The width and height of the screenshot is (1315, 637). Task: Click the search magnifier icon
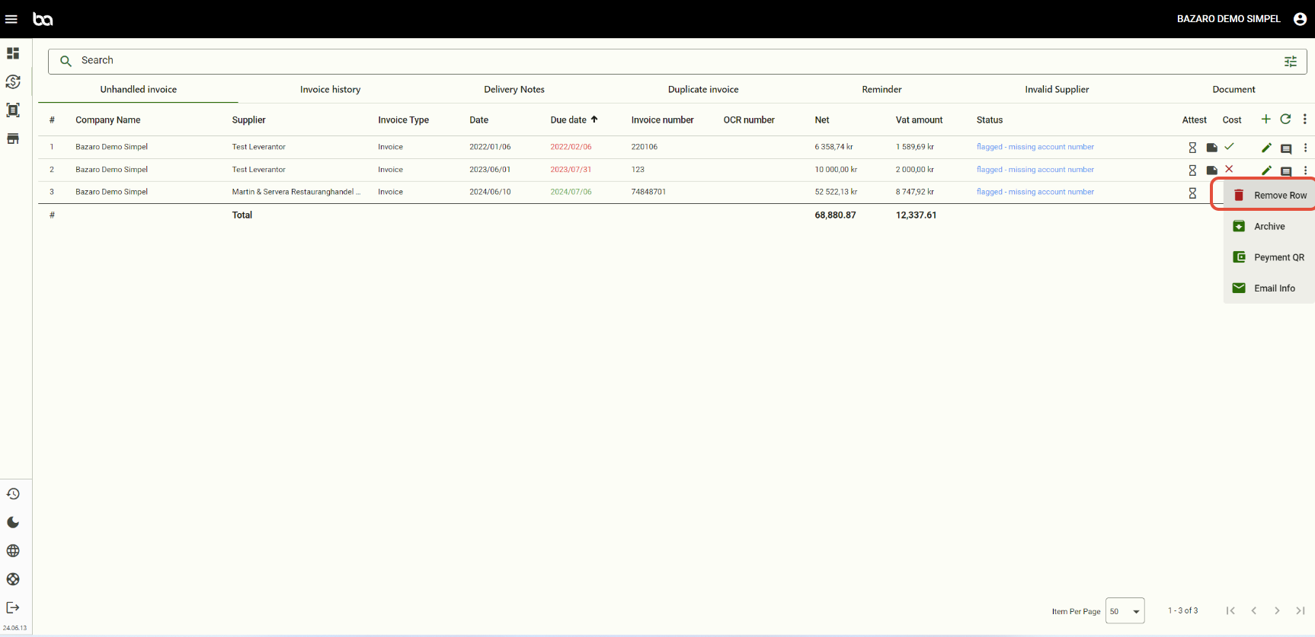[x=66, y=61]
